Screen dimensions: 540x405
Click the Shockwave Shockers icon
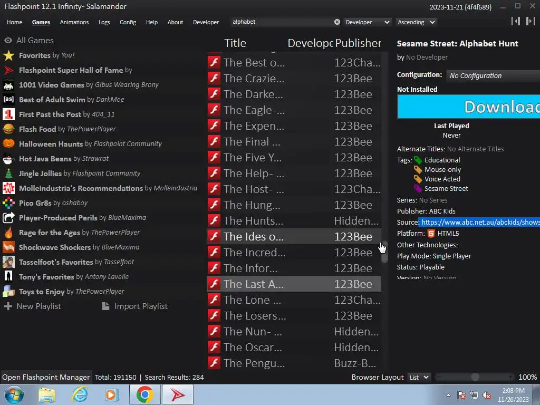coord(8,247)
